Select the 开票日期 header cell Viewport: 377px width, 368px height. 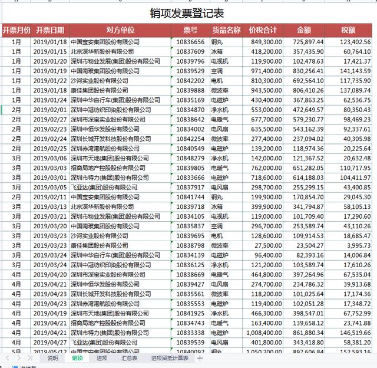[50, 30]
